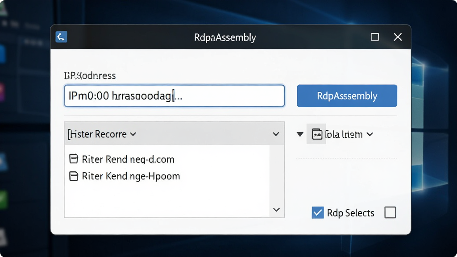Click the blue RdpAssembly button

347,96
